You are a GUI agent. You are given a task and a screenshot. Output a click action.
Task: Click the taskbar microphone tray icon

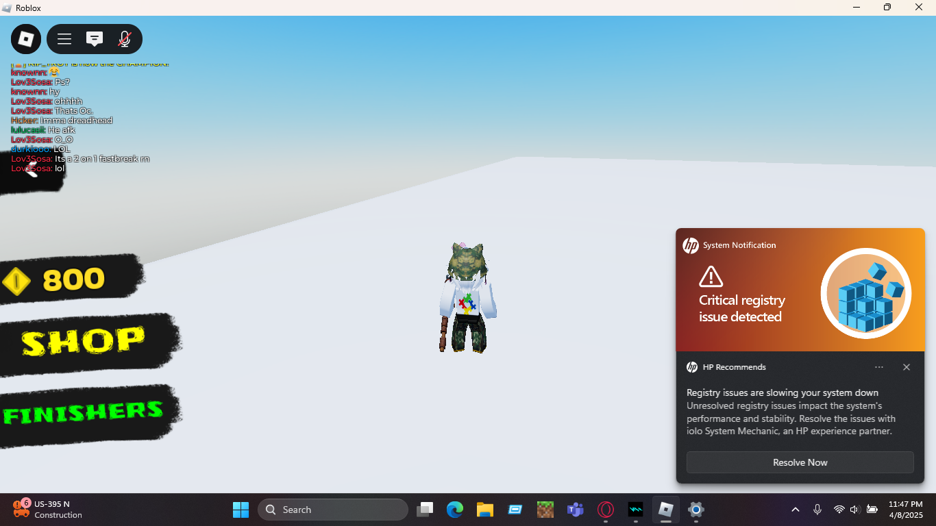pyautogui.click(x=817, y=510)
